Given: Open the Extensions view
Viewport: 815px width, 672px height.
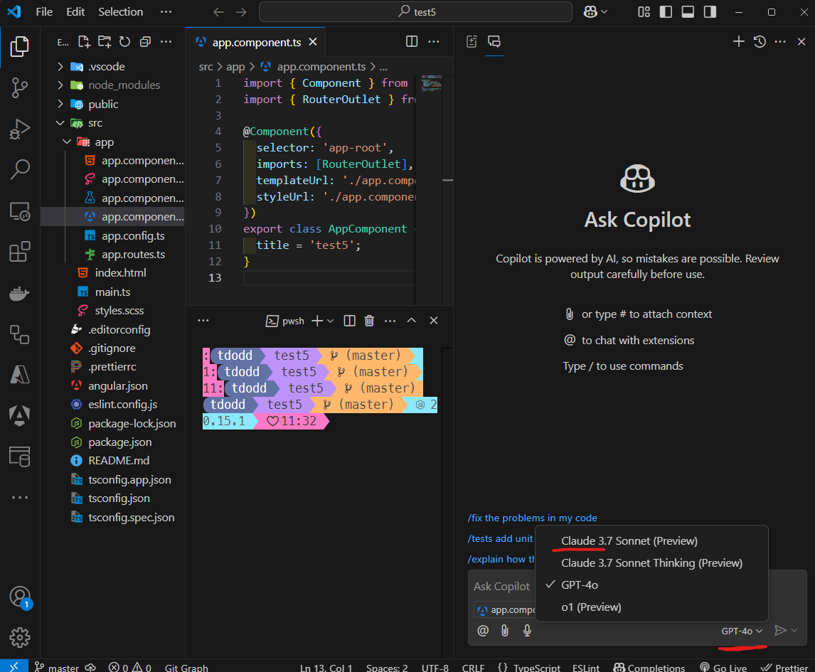Looking at the screenshot, I should tap(20, 252).
